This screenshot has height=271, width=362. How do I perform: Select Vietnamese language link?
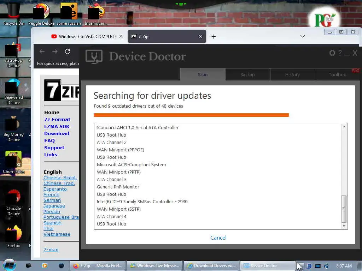click(x=57, y=234)
